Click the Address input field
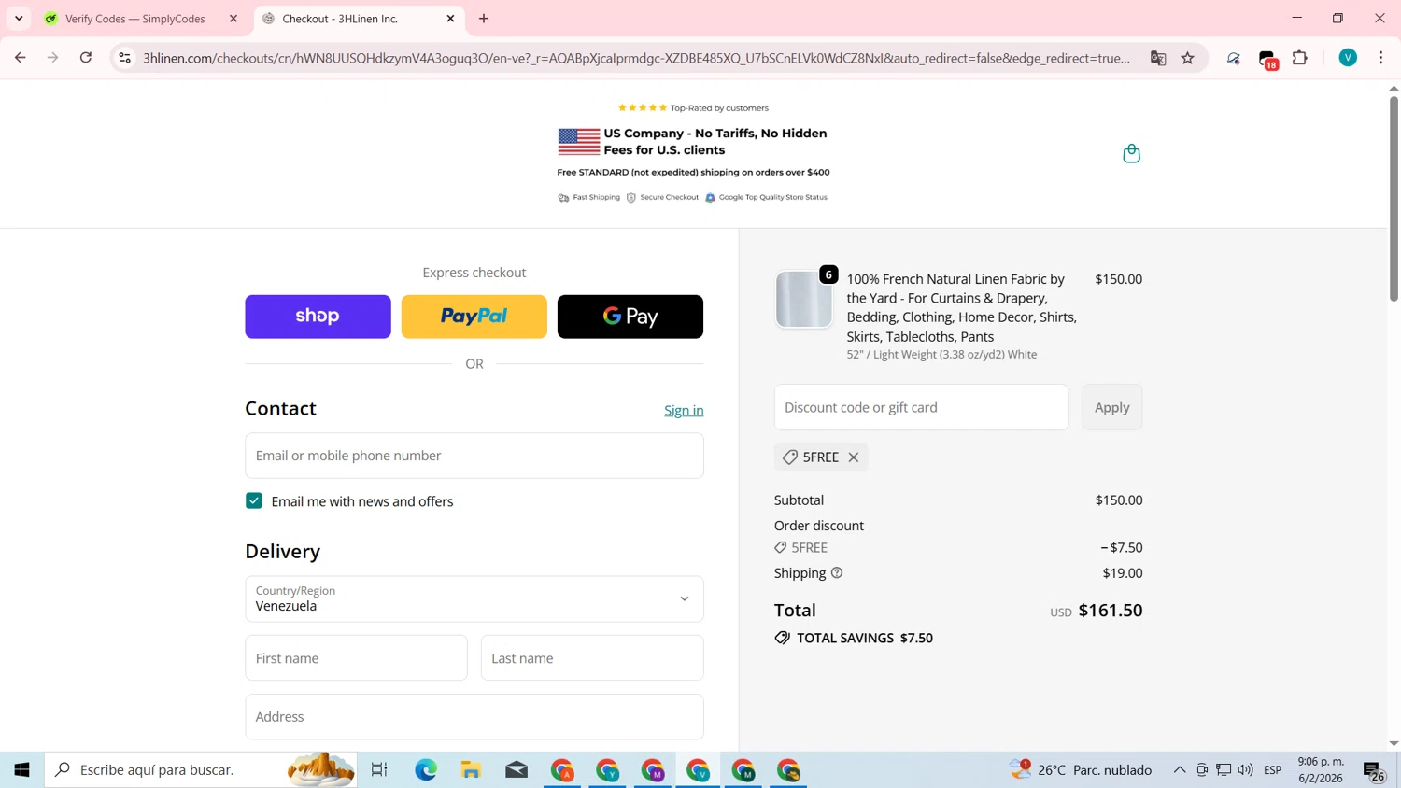 click(474, 717)
